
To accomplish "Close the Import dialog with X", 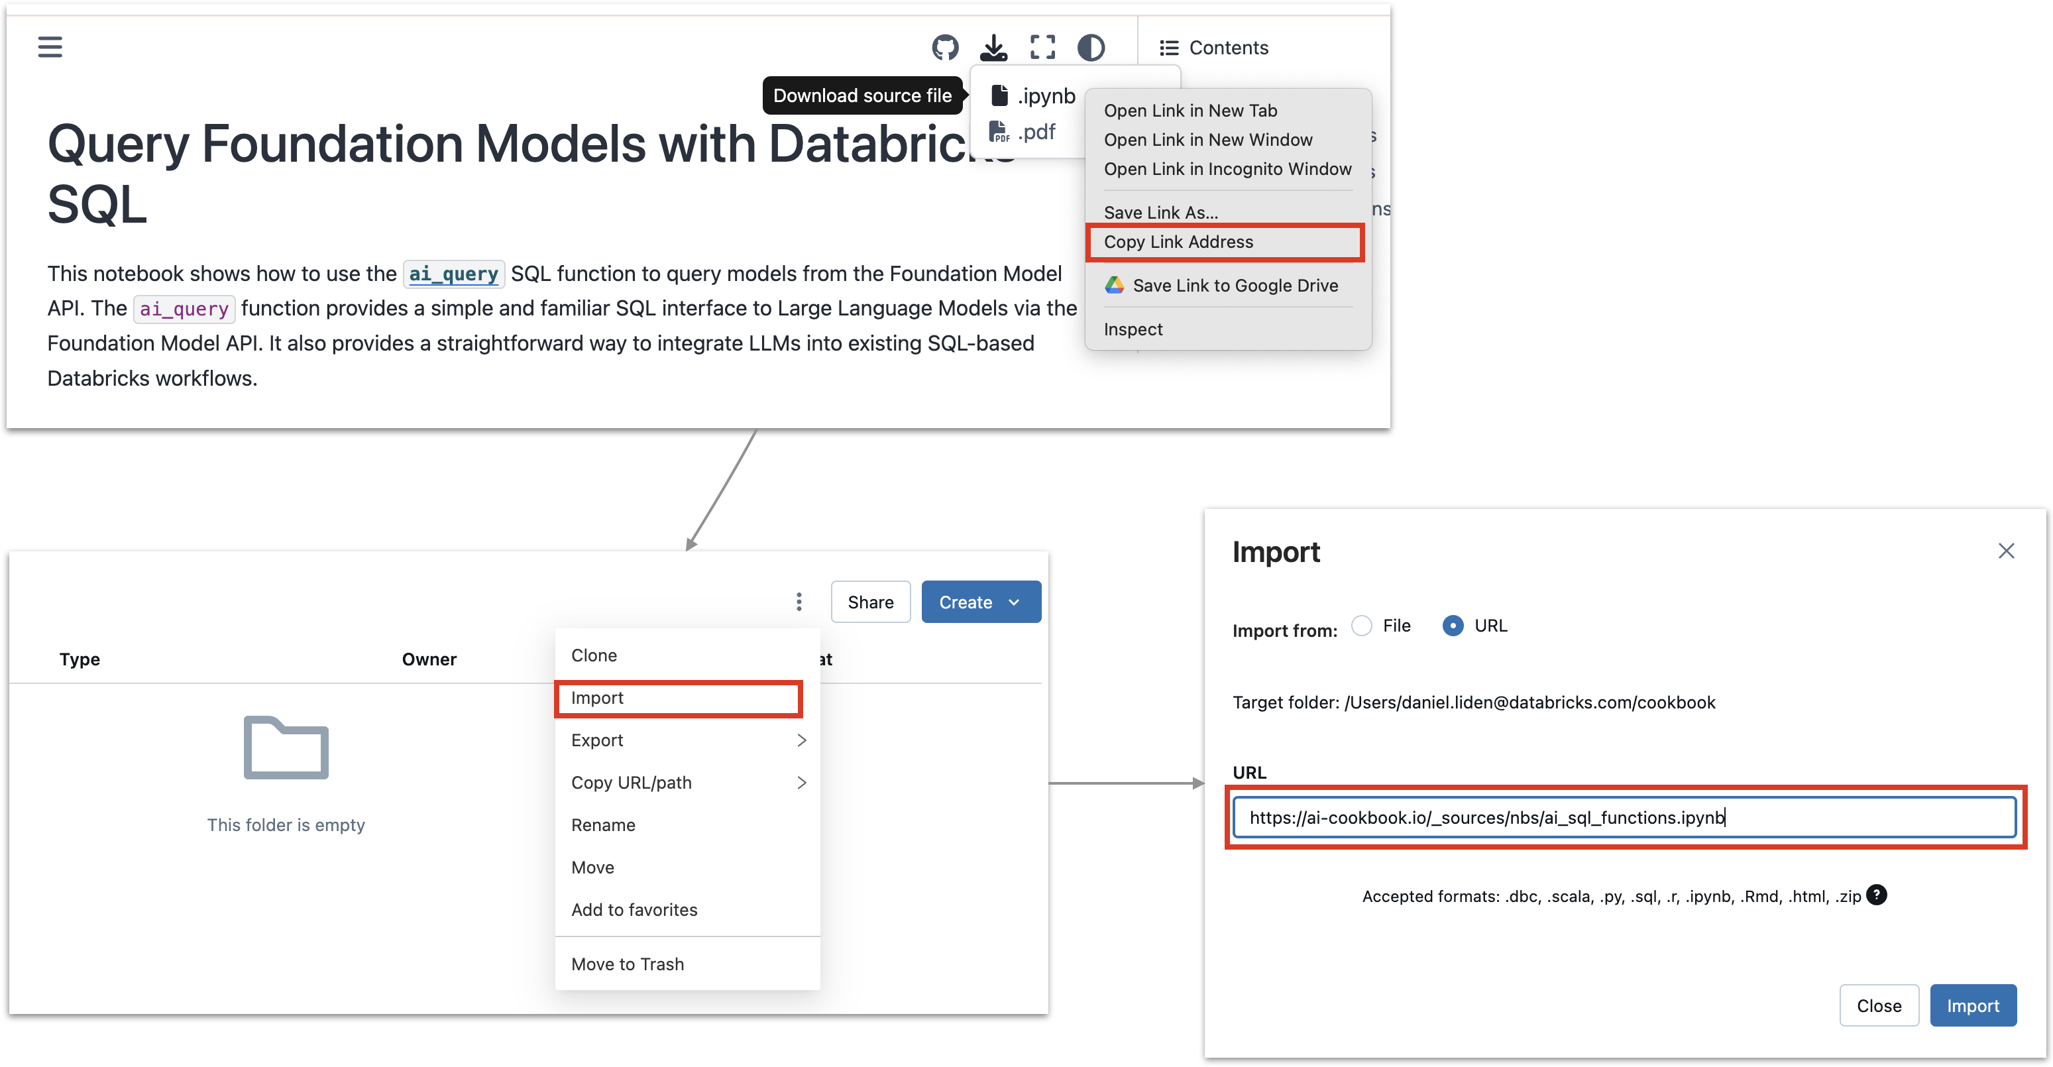I will click(x=2006, y=551).
